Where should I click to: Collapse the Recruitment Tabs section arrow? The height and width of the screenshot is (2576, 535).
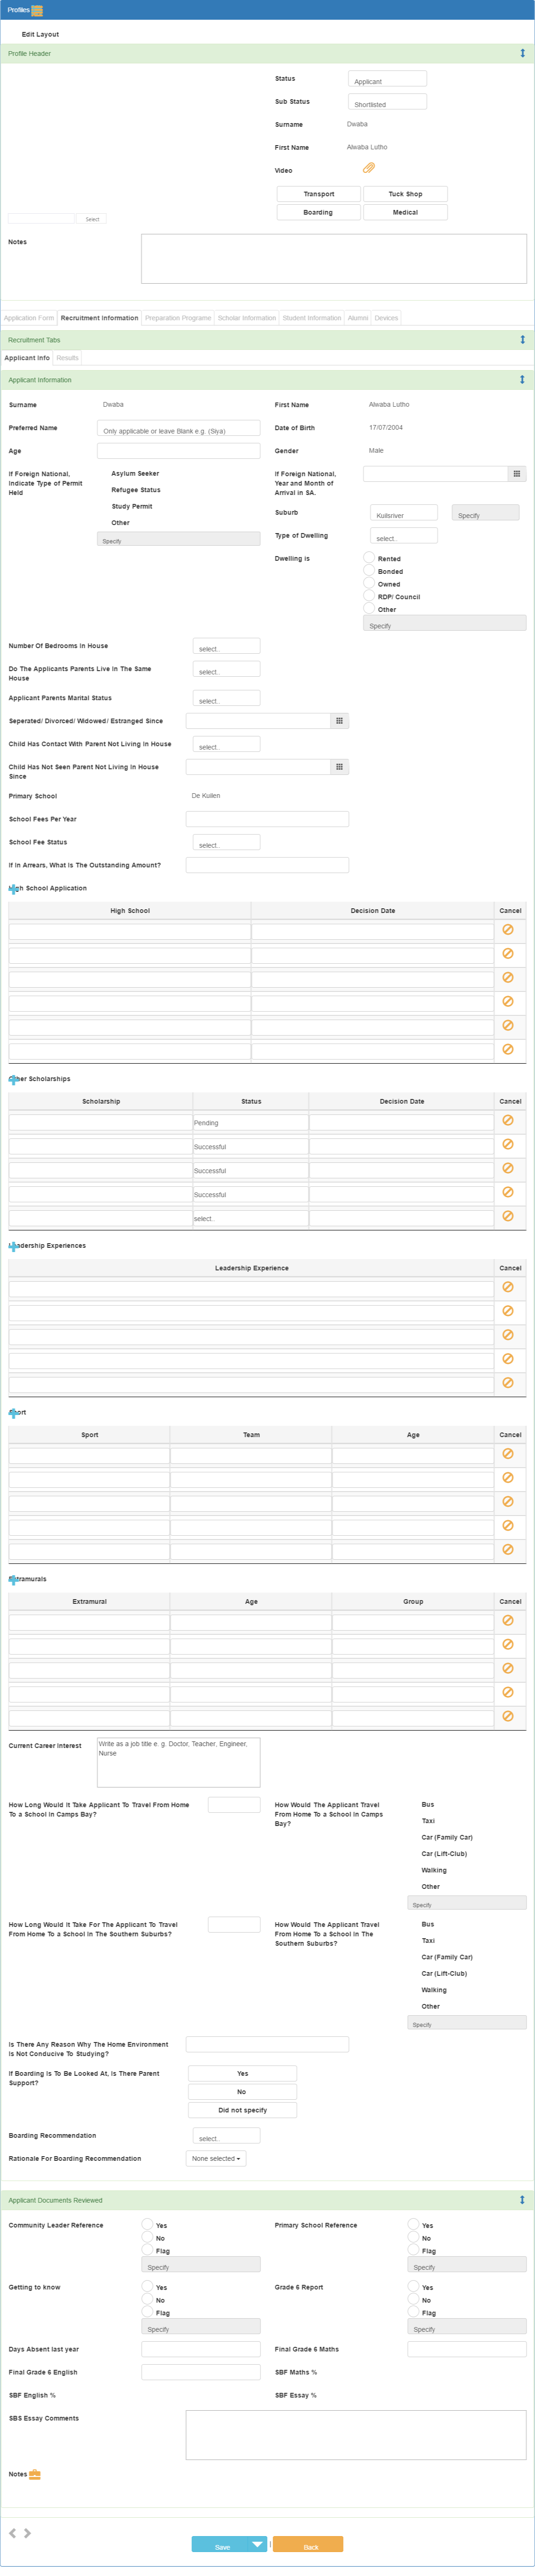522,340
